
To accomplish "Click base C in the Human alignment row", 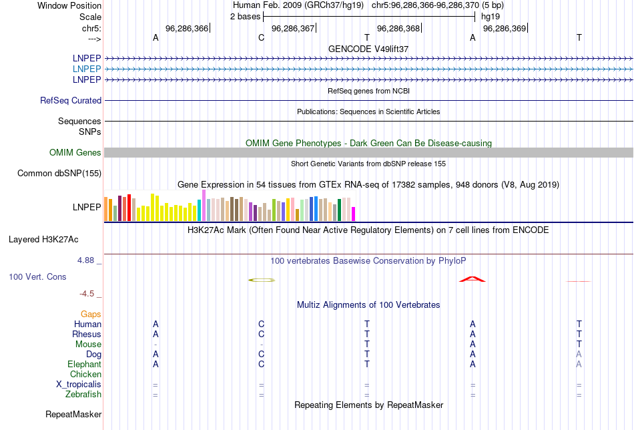I will (261, 325).
